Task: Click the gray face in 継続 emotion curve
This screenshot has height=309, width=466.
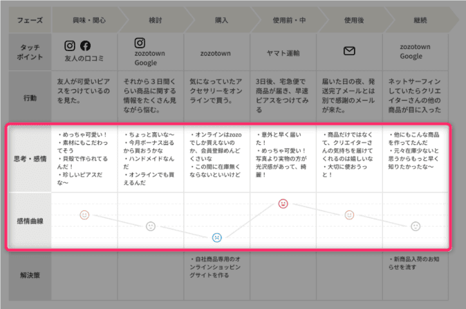Action: (x=415, y=226)
